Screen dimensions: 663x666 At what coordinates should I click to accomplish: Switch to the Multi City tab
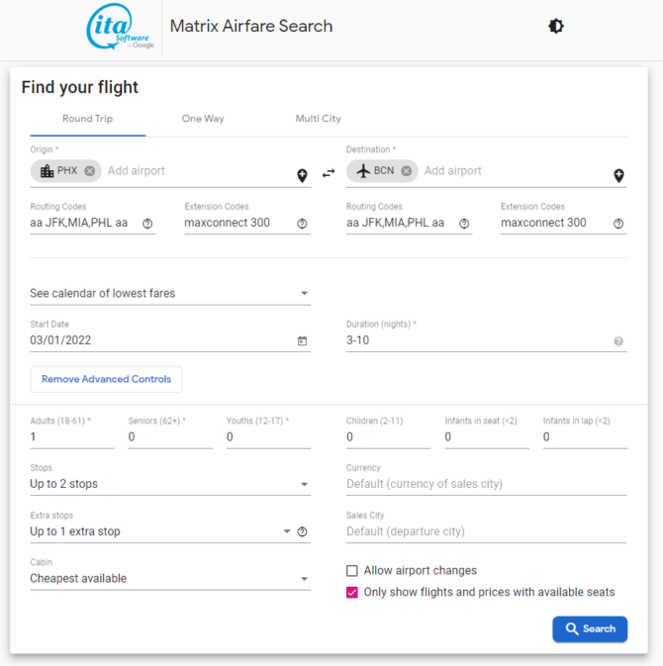pyautogui.click(x=319, y=119)
